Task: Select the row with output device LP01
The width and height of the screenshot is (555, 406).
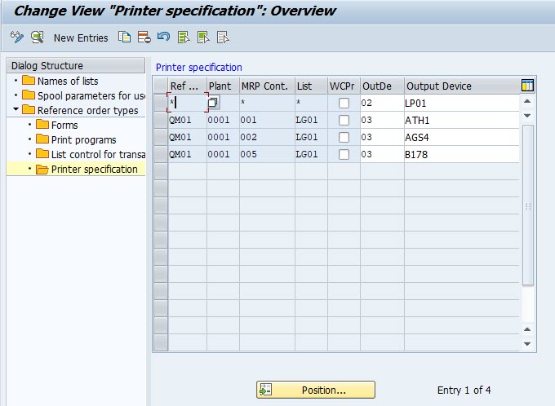Action: pos(161,103)
